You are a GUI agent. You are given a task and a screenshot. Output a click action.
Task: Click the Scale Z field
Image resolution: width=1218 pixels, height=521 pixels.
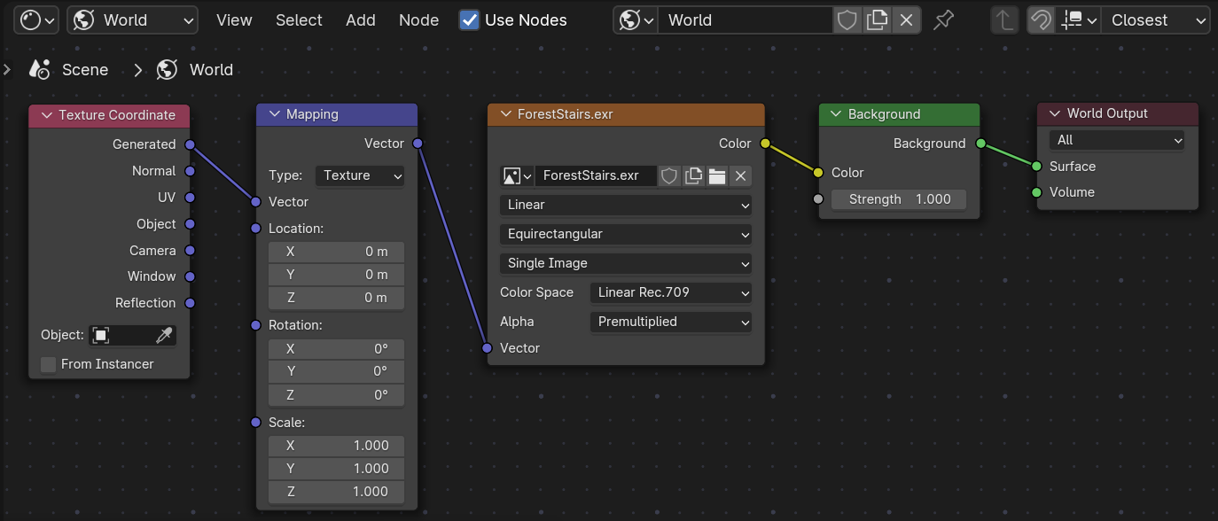click(336, 492)
